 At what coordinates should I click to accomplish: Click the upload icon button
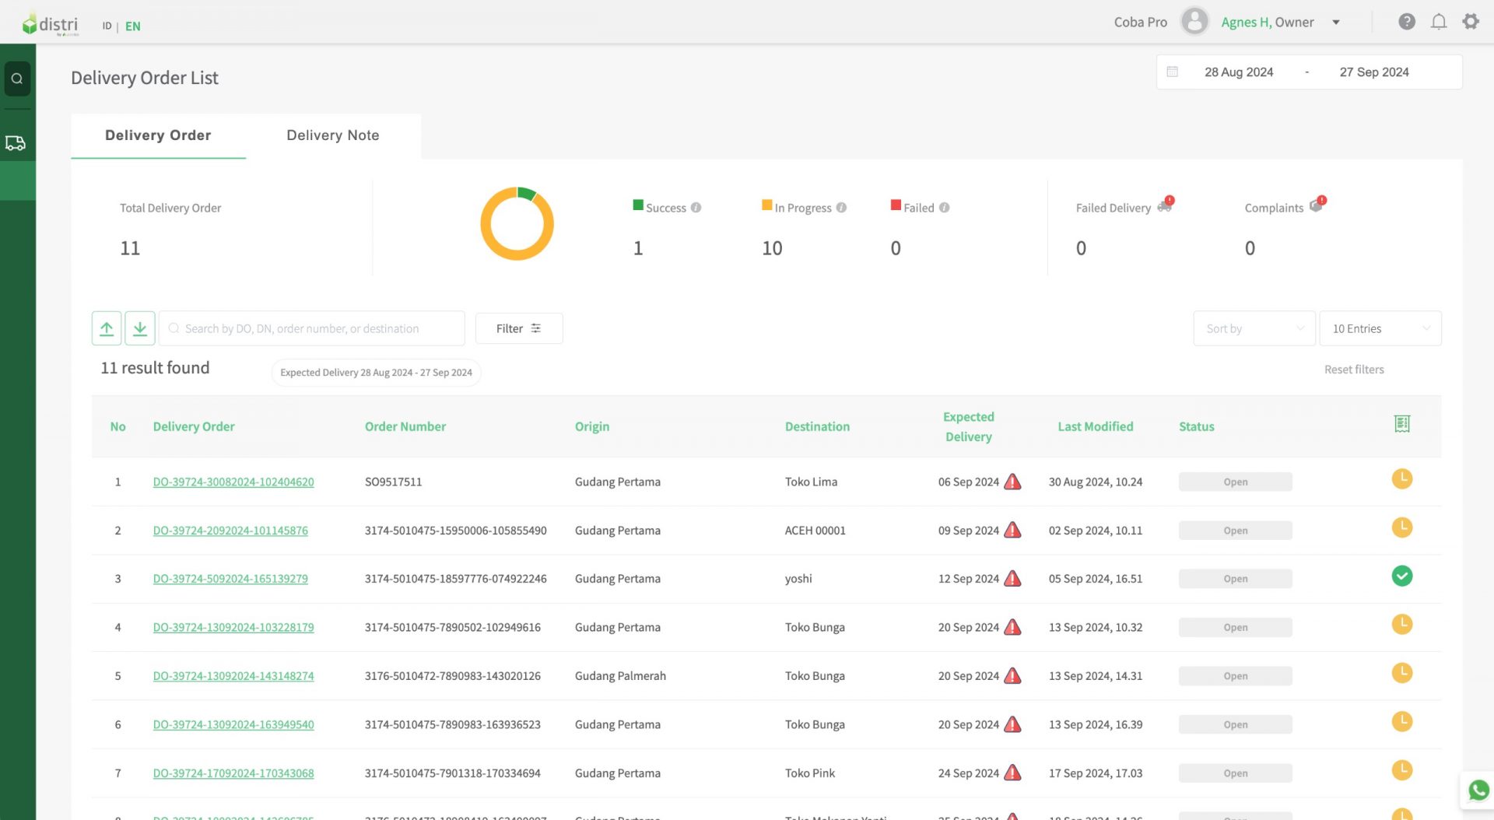107,328
